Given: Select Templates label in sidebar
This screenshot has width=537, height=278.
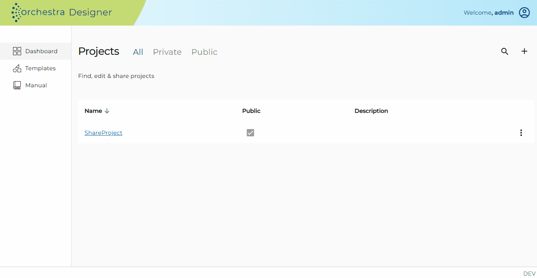Looking at the screenshot, I should [40, 68].
